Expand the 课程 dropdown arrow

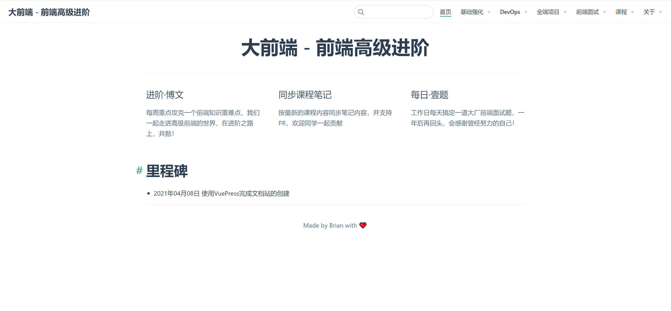coord(632,12)
